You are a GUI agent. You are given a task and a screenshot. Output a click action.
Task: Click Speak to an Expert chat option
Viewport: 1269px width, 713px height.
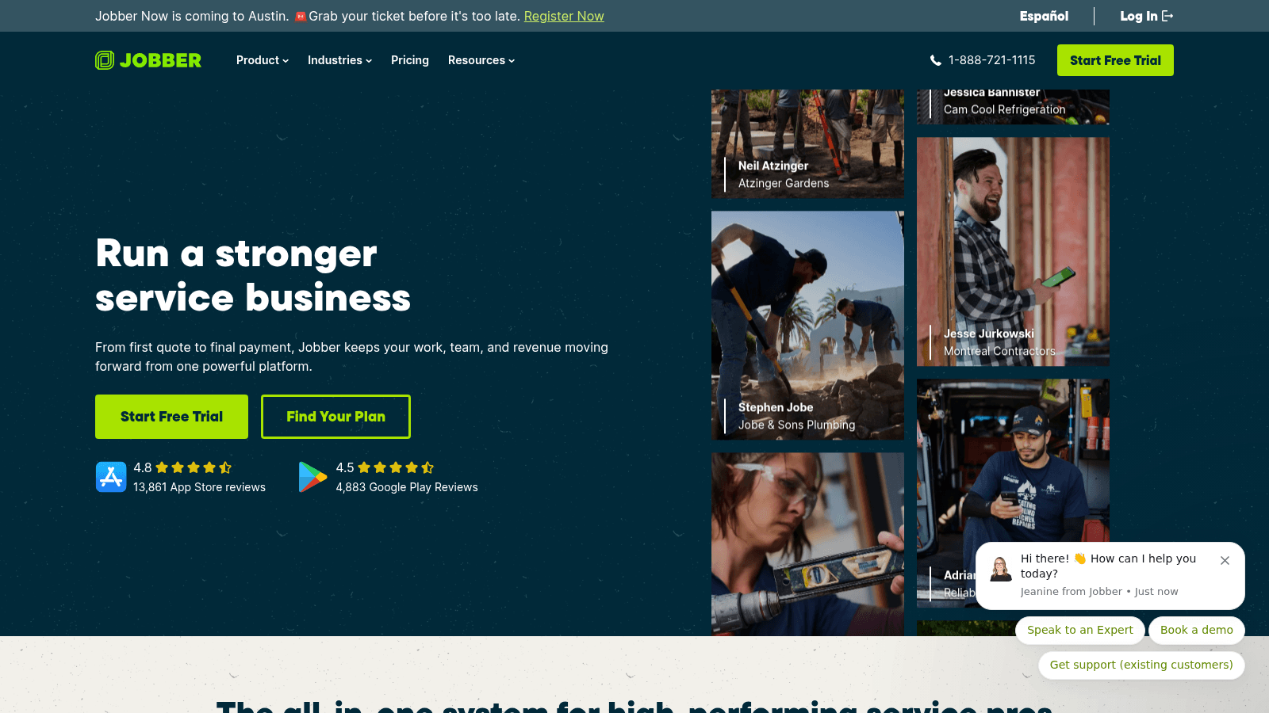coord(1080,630)
